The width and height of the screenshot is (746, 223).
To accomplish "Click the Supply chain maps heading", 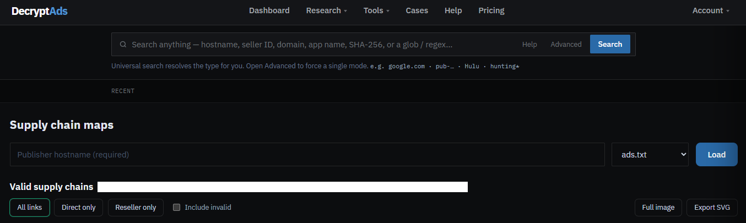I will pos(62,125).
